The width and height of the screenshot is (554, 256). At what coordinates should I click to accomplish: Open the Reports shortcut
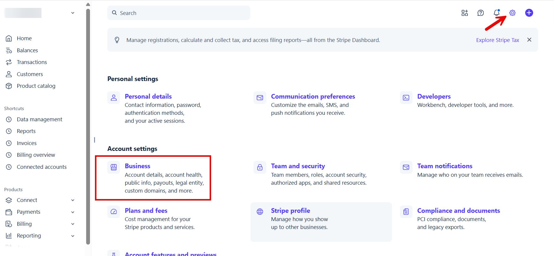pos(26,131)
